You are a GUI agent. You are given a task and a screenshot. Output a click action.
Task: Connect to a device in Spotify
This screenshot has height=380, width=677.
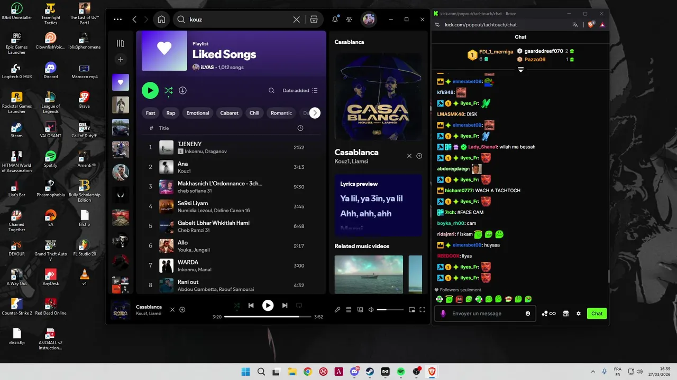[360, 310]
